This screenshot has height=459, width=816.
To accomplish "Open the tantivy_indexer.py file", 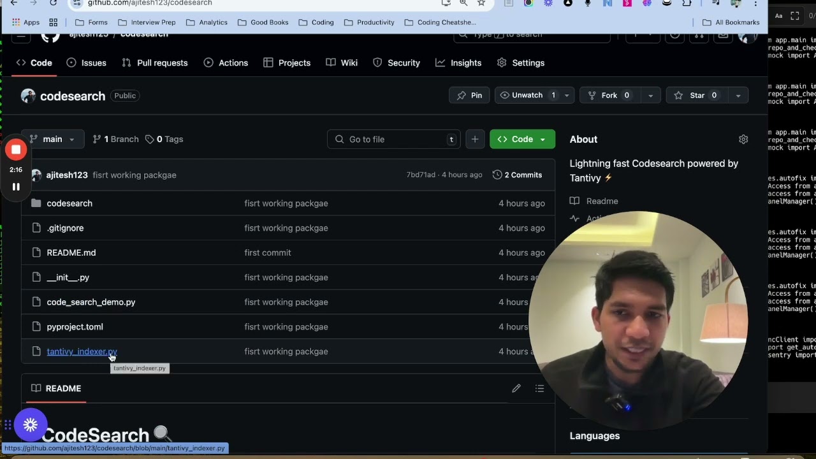I will click(x=82, y=351).
